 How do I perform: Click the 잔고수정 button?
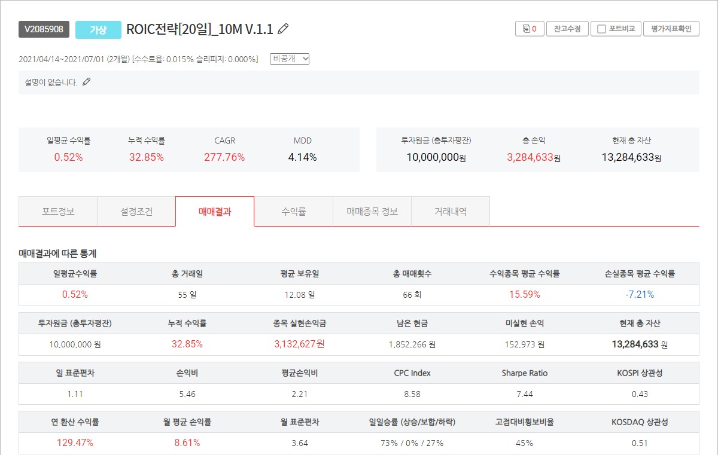click(567, 29)
